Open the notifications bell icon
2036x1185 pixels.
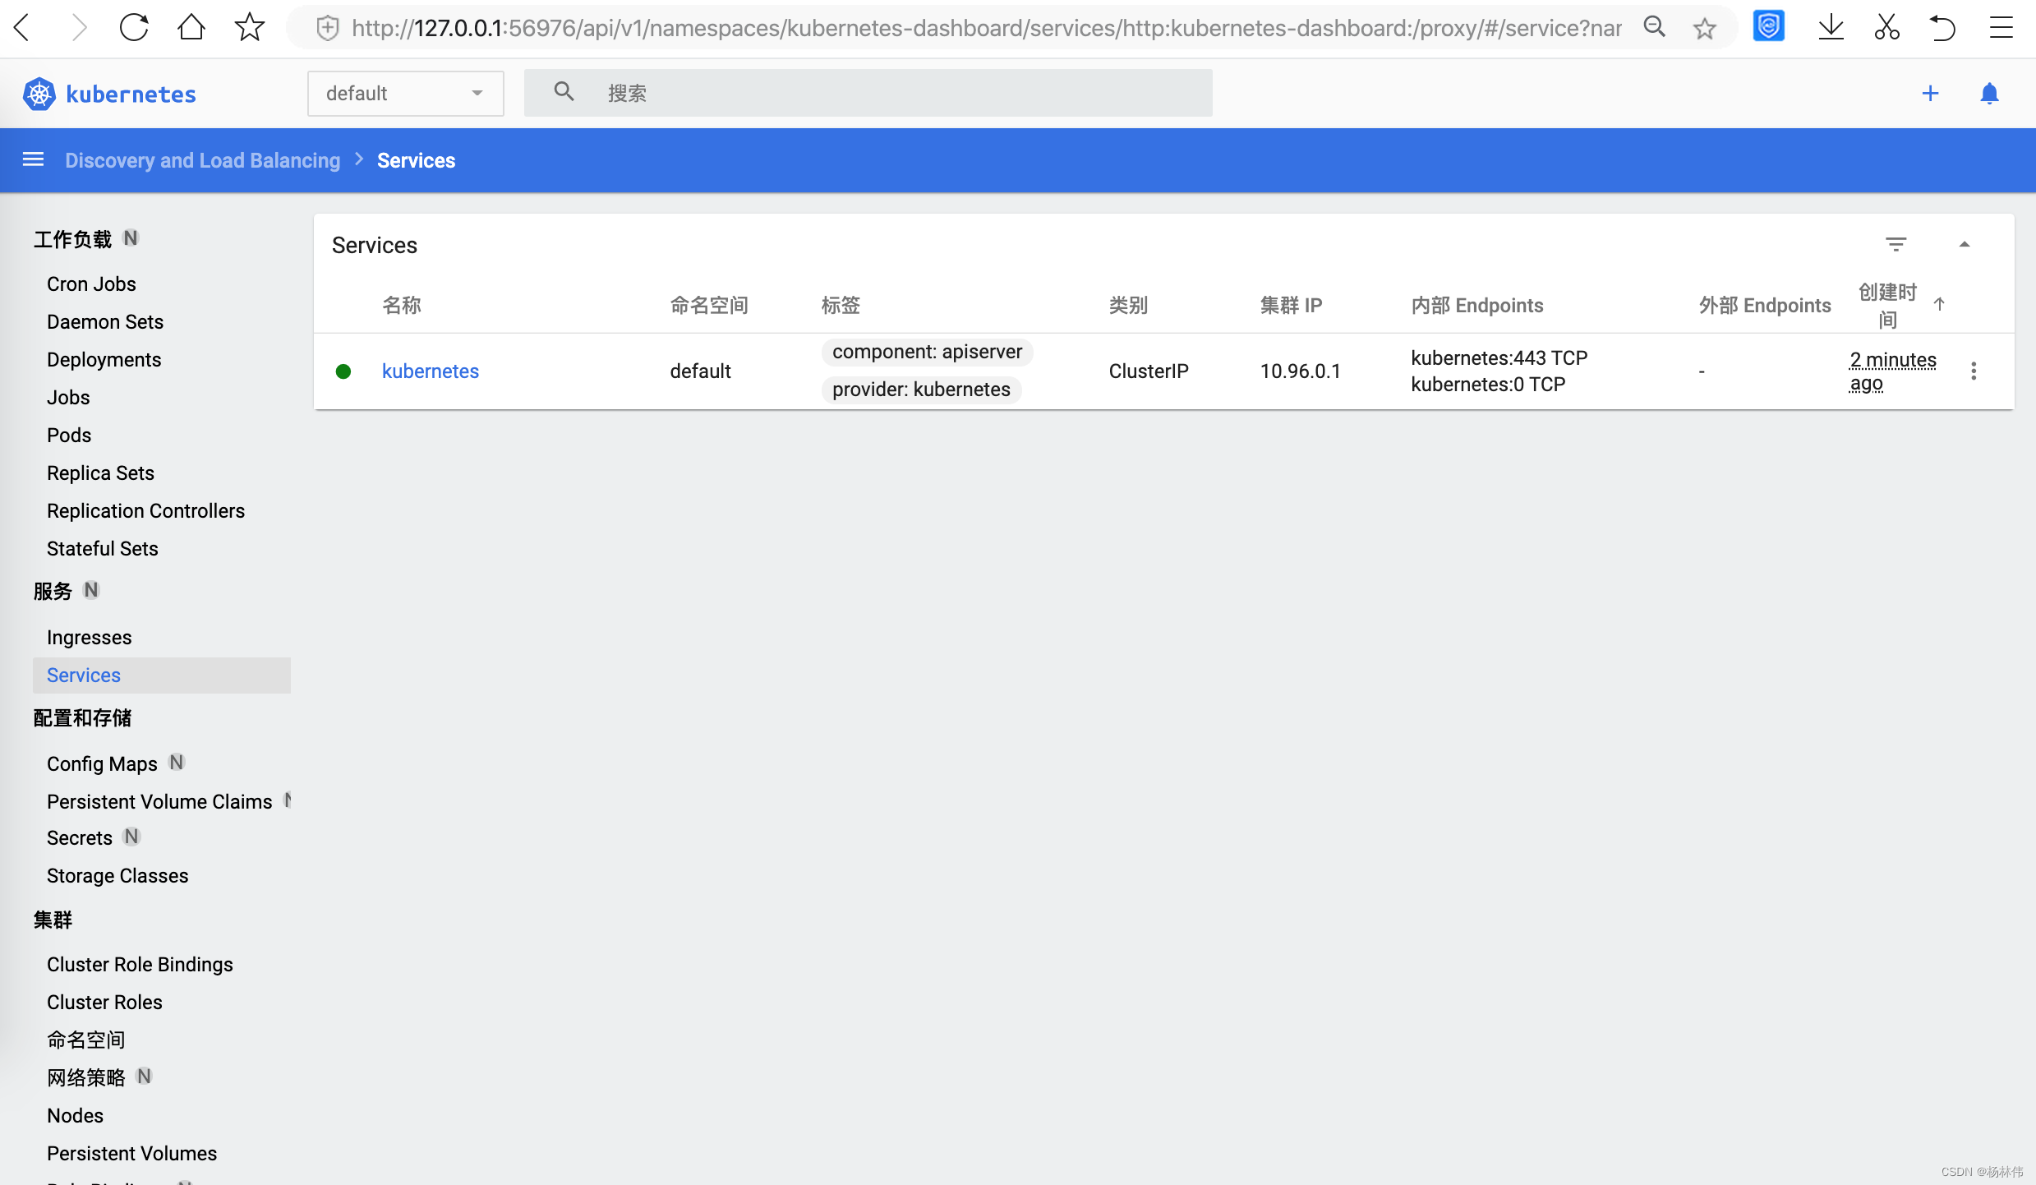click(1988, 94)
